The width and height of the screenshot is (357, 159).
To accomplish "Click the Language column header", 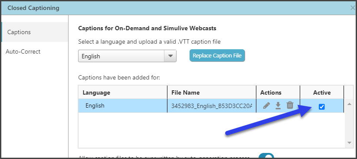I will 123,92.
